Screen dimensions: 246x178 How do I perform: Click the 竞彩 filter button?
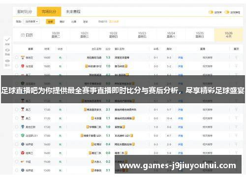pos(62,22)
